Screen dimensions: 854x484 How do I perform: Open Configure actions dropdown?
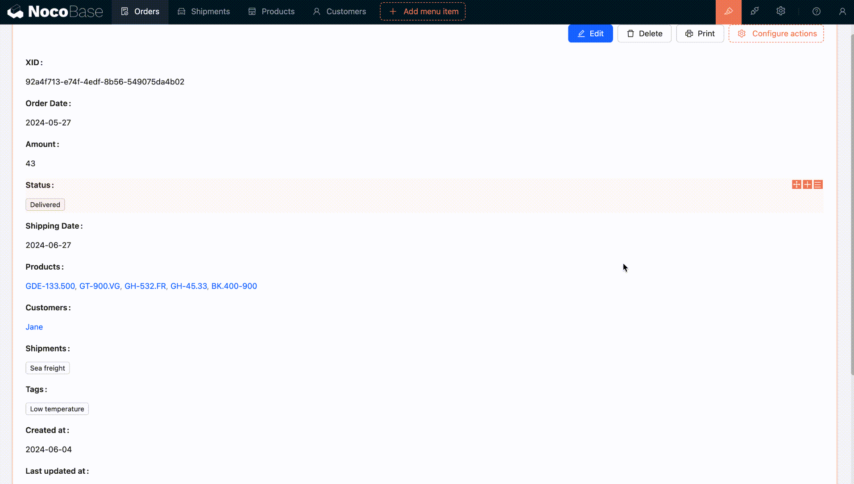776,34
